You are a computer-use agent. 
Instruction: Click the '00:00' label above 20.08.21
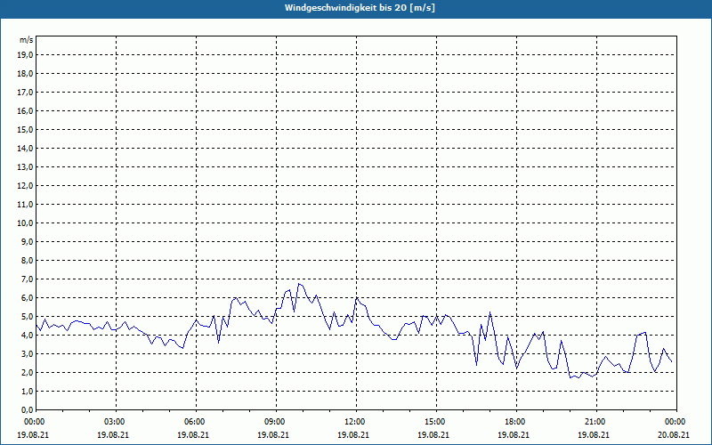click(x=676, y=422)
